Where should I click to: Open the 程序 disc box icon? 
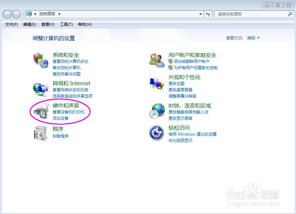pos(41,133)
